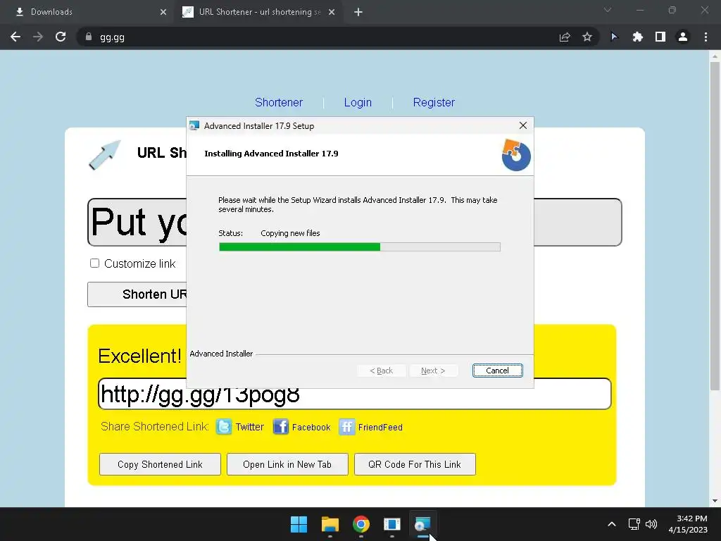The height and width of the screenshot is (541, 721).
Task: Click the FriendFeed share text link
Action: (x=380, y=428)
